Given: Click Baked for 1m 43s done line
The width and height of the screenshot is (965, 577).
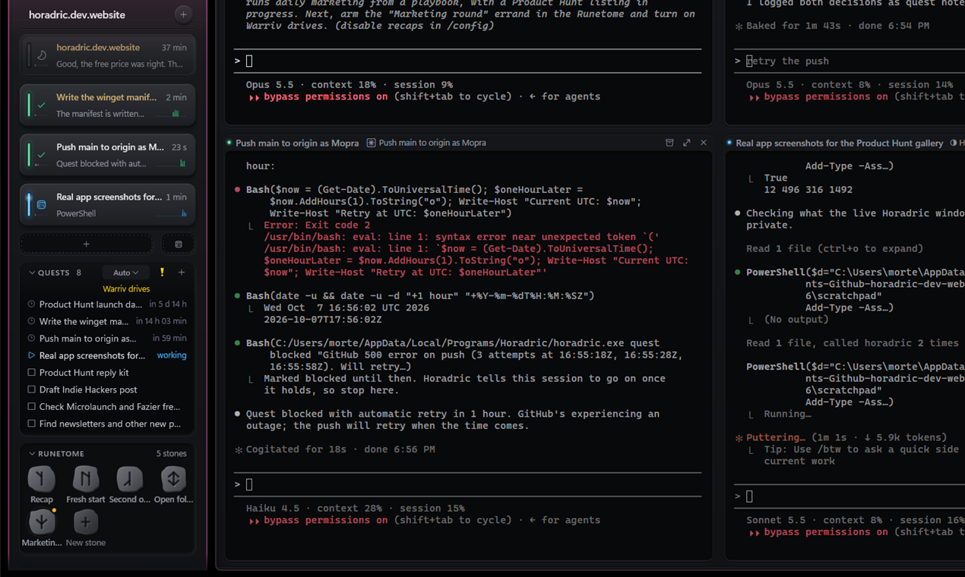Looking at the screenshot, I should (831, 26).
